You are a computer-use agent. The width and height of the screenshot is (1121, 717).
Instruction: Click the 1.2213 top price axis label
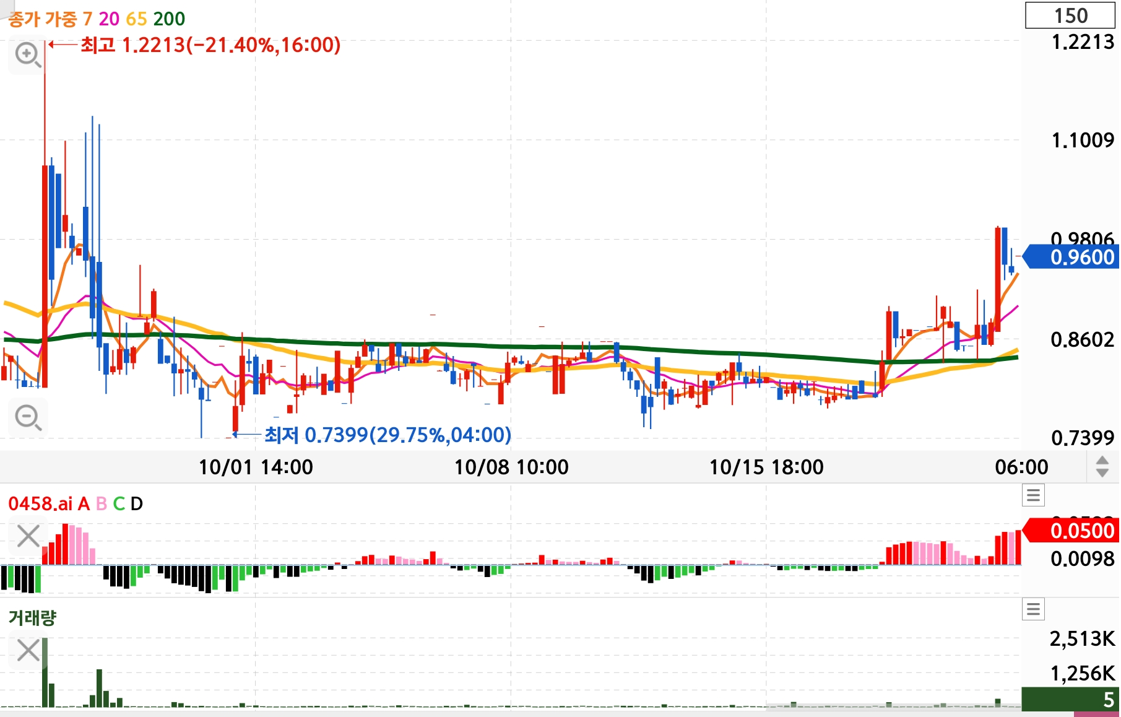(x=1083, y=42)
